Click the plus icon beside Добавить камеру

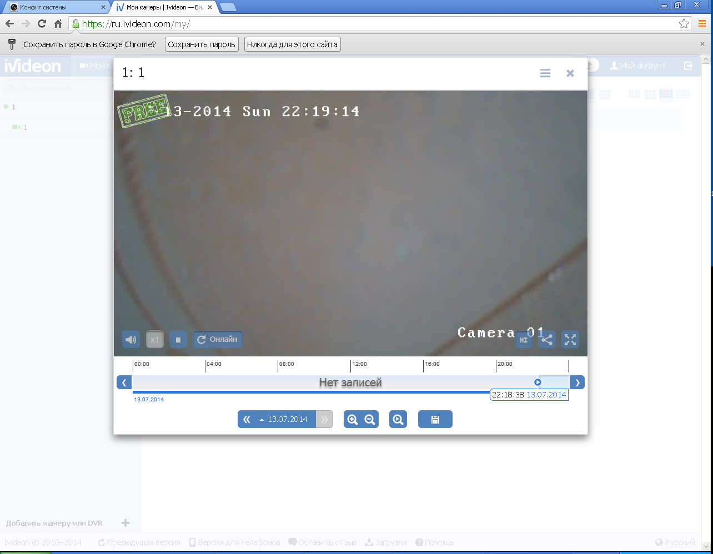125,523
